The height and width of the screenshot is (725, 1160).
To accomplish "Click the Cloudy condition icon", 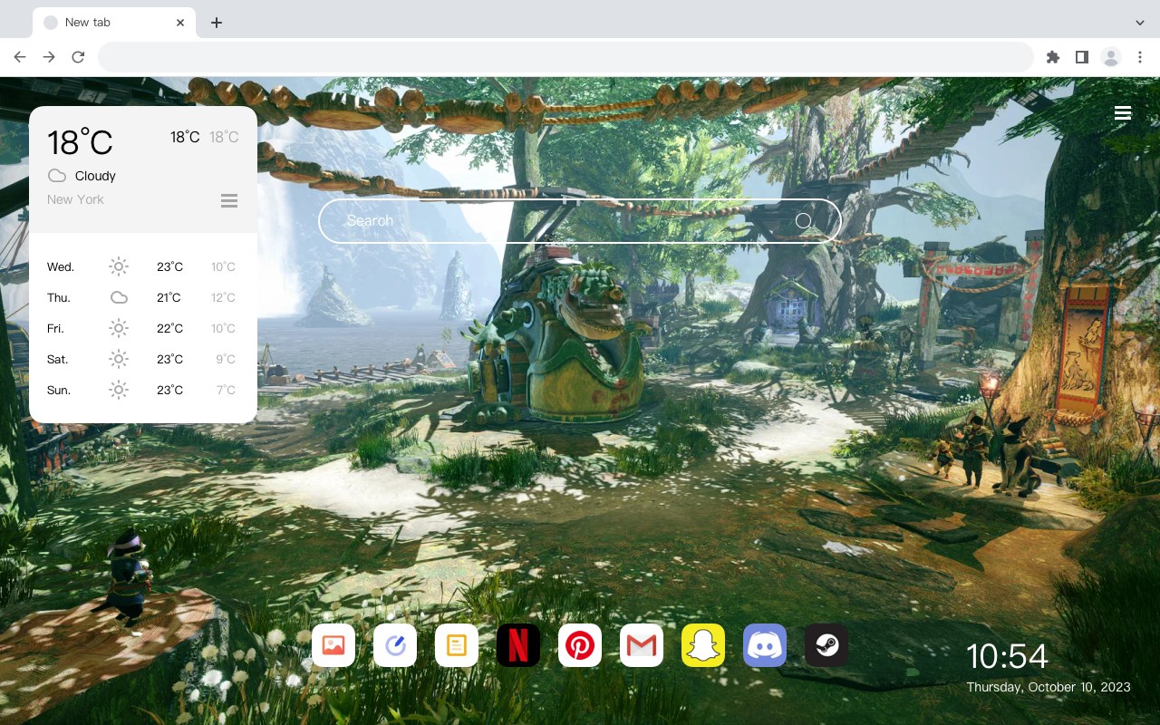I will click(x=57, y=176).
